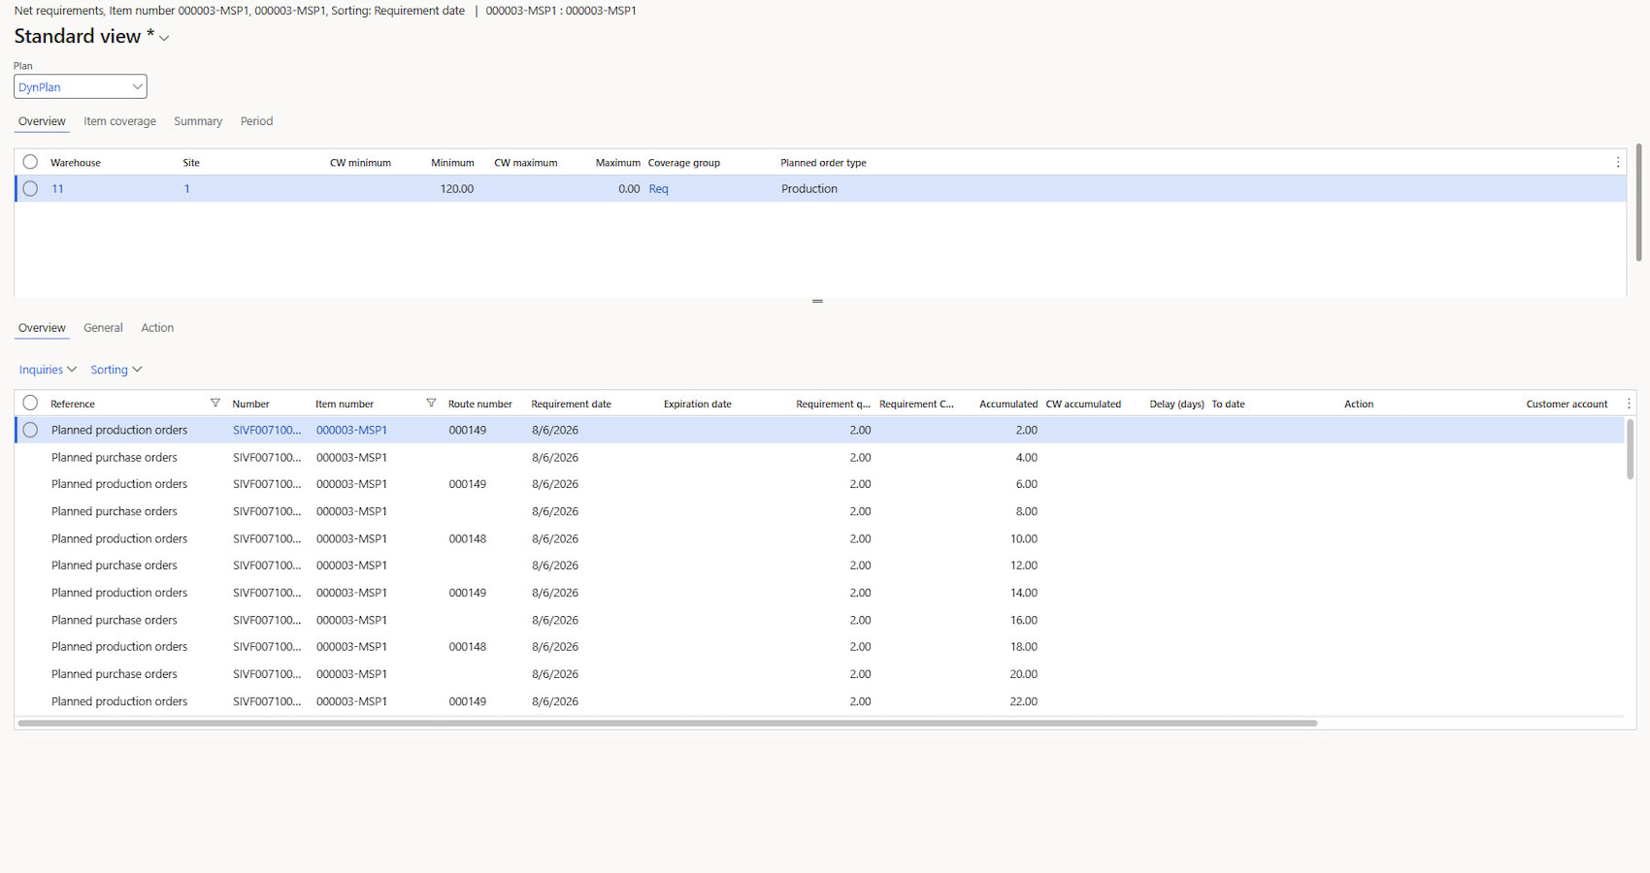Open warehouse grid options (three dots)
Viewport: 1650px width, 873px height.
pyautogui.click(x=1618, y=163)
